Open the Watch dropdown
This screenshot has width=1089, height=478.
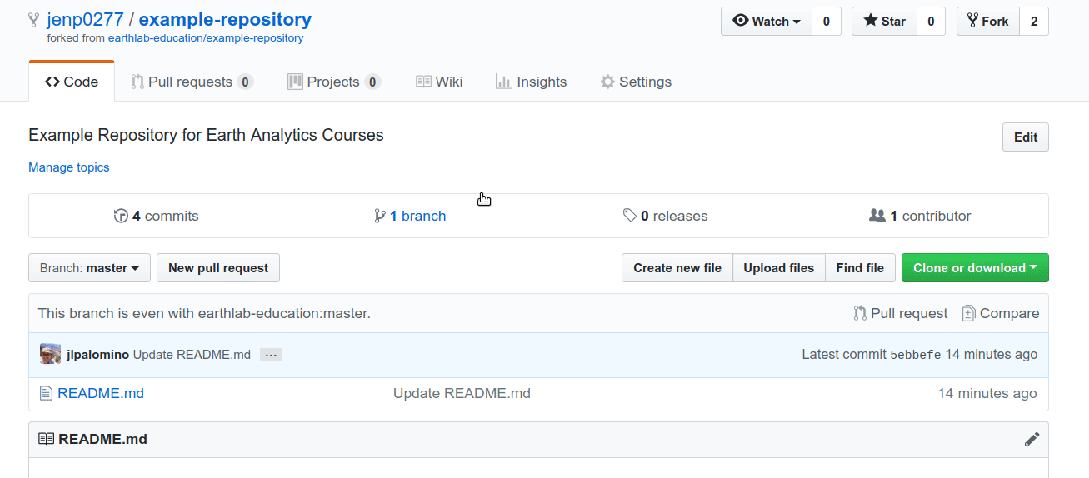pyautogui.click(x=767, y=22)
